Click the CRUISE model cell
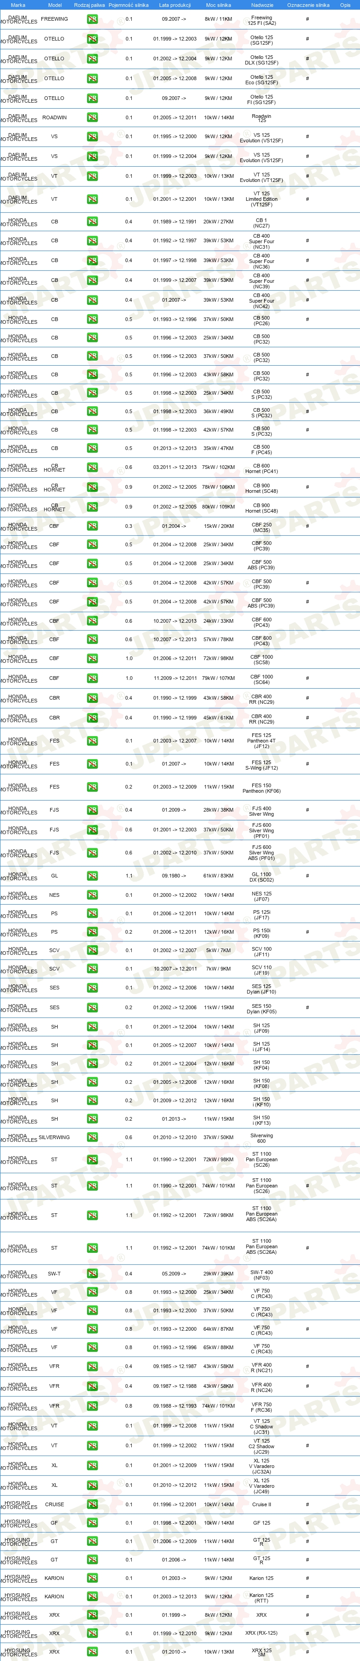360x1661 pixels. (x=54, y=1505)
